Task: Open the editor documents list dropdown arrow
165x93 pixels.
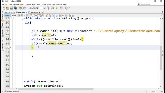Action: tap(160, 12)
